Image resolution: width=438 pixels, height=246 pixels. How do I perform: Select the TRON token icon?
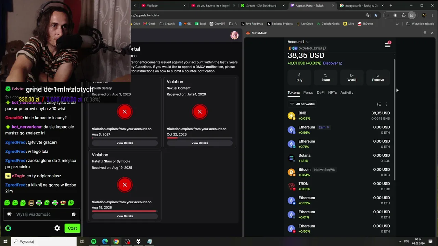(x=291, y=187)
